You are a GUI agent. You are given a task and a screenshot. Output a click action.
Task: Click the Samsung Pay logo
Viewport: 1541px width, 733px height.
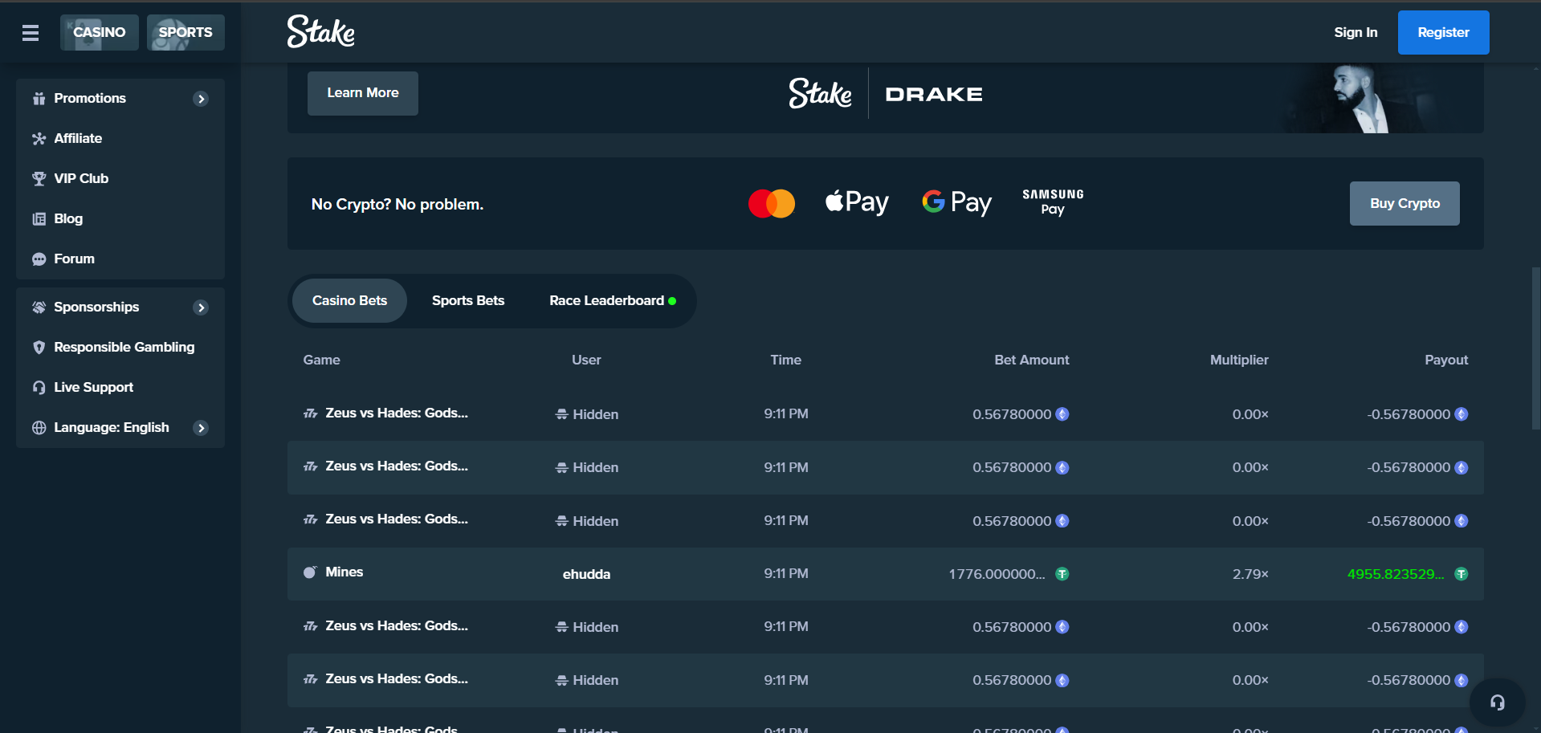tap(1053, 202)
